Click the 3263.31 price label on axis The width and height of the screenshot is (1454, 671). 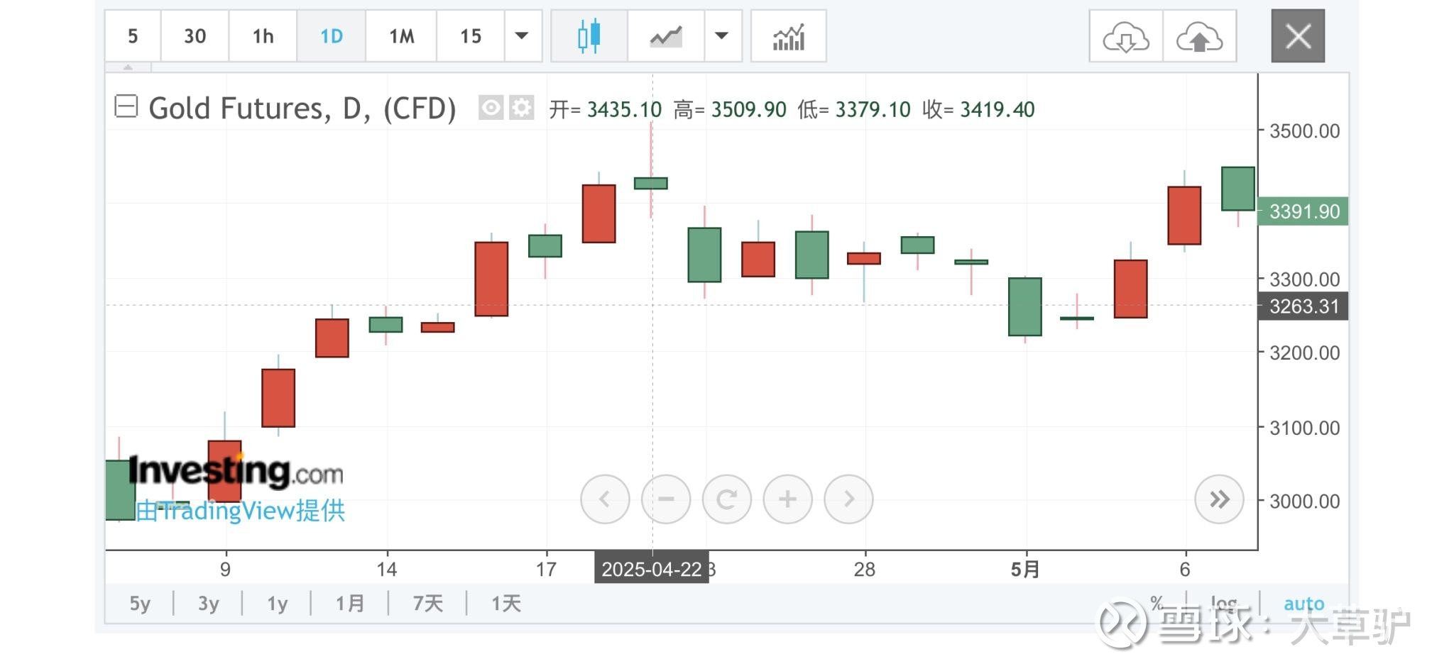(x=1303, y=306)
